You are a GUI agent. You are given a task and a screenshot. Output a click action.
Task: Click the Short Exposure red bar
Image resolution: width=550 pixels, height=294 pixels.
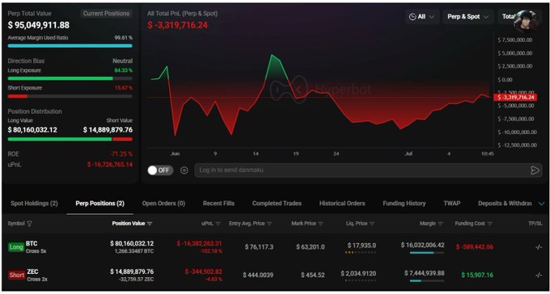tap(18, 96)
